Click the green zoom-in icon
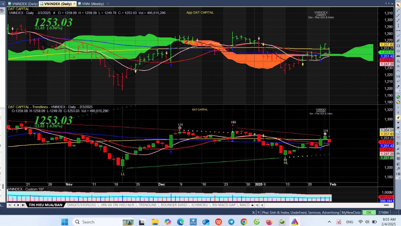Image resolution: width=401 pixels, height=226 pixels. click(x=398, y=97)
